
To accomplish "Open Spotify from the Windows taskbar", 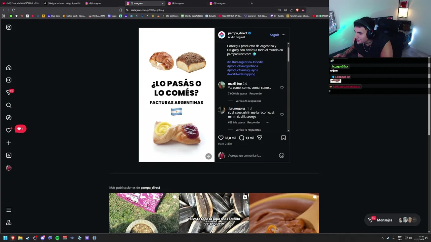I will pos(57,238).
